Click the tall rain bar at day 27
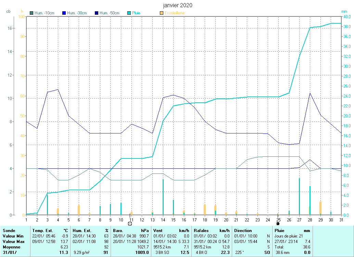354x257 pixels. click(300, 196)
